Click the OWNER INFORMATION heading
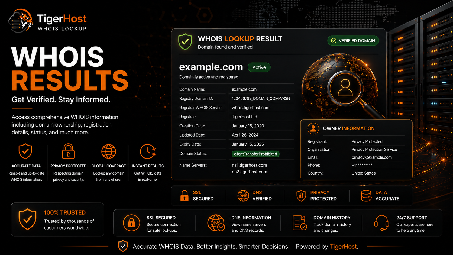This screenshot has height=255, width=453. coord(349,128)
